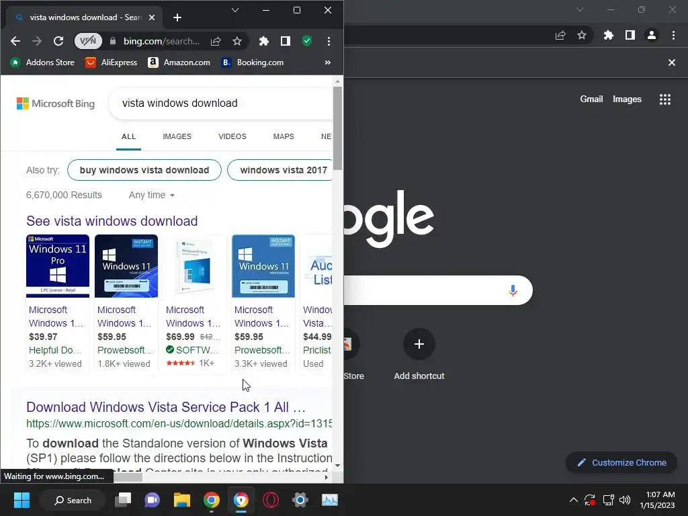
Task: Open the Any time filter dropdown
Action: pos(151,196)
